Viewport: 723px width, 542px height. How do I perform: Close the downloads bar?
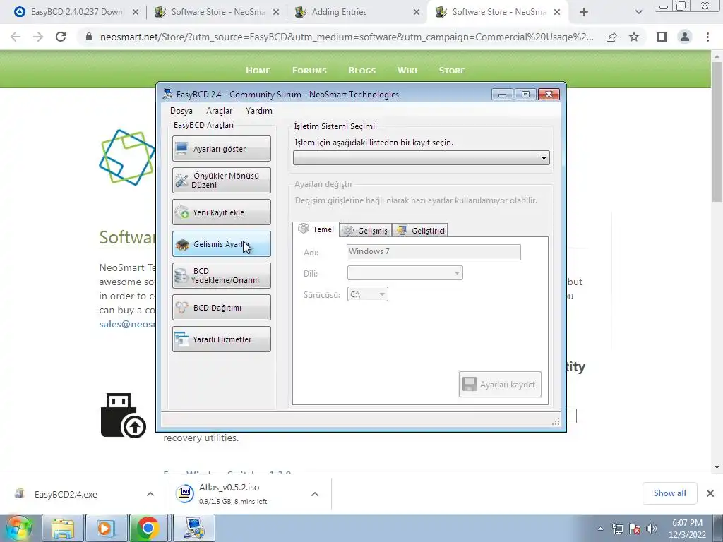click(710, 493)
